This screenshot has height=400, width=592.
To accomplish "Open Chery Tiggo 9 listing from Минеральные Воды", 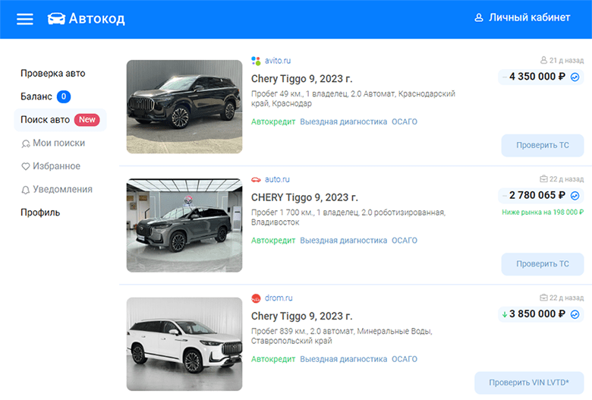I will pos(301,316).
